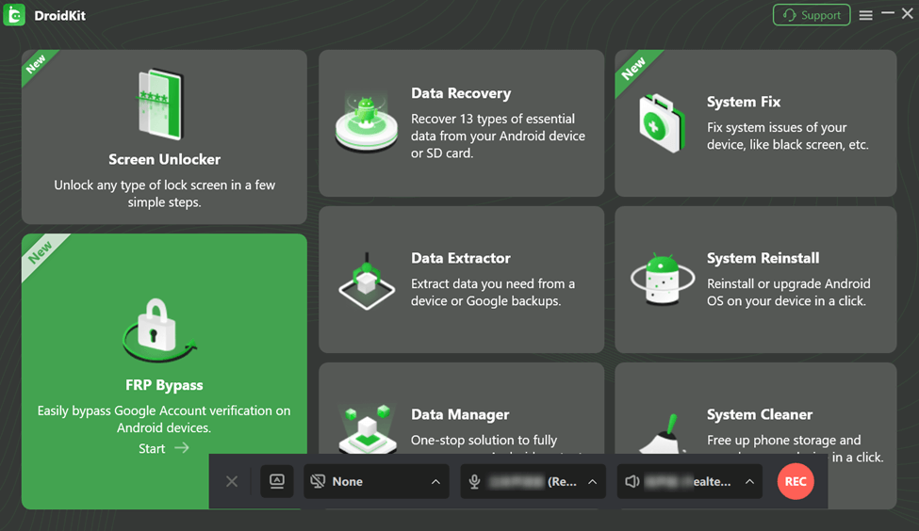Click the webcam disabled icon
The image size is (919, 531).
318,481
